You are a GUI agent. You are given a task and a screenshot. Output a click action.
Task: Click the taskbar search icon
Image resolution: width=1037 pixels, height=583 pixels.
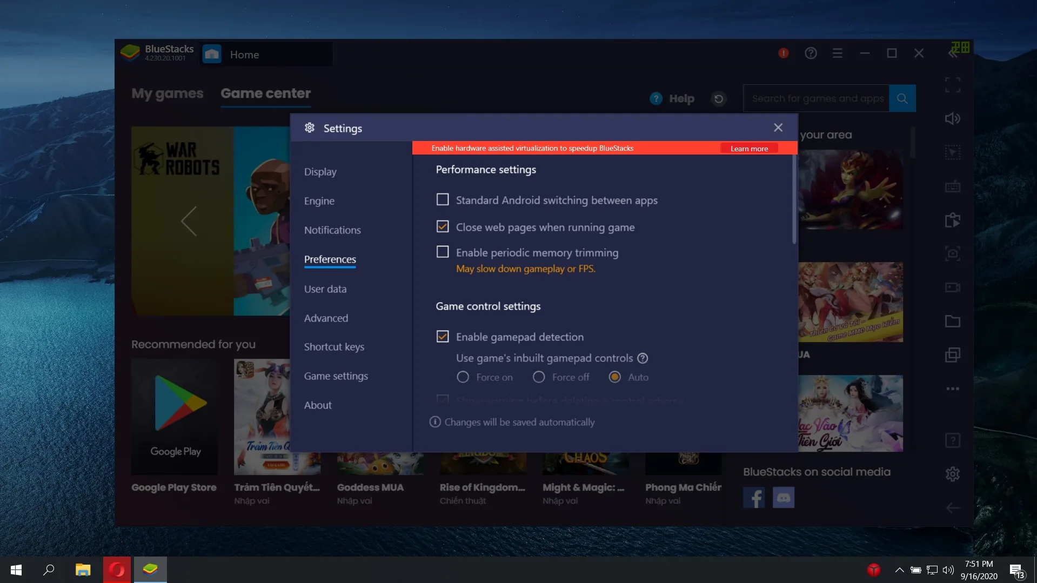click(49, 570)
